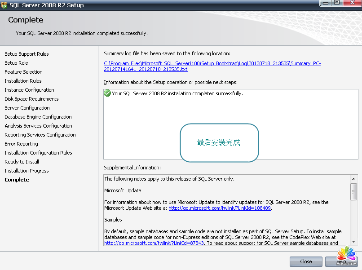
Task: Click the scrollbar up arrow in Supplemental Information
Action: pyautogui.click(x=354, y=179)
